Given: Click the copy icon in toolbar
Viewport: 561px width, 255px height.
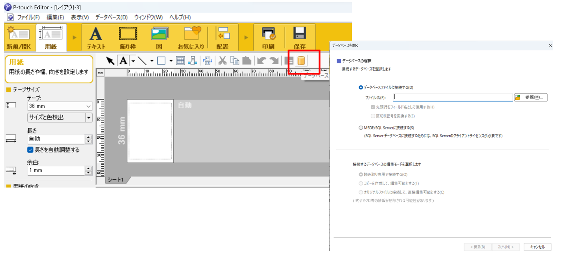Looking at the screenshot, I should point(235,61).
